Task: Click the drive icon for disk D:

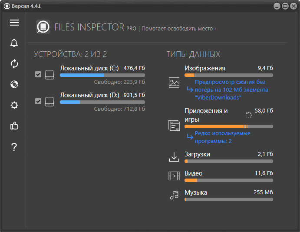Action: [x=49, y=102]
